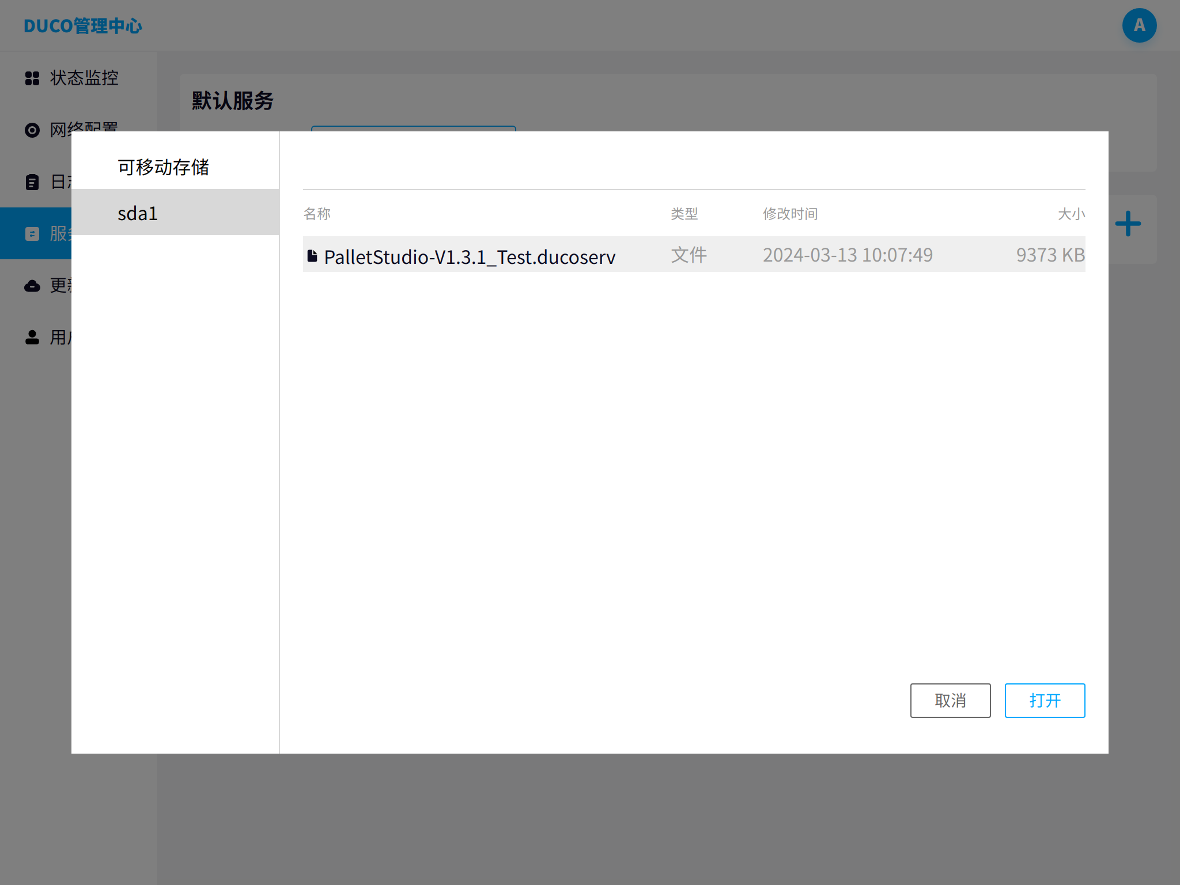Click the network configuration circle icon

(32, 130)
